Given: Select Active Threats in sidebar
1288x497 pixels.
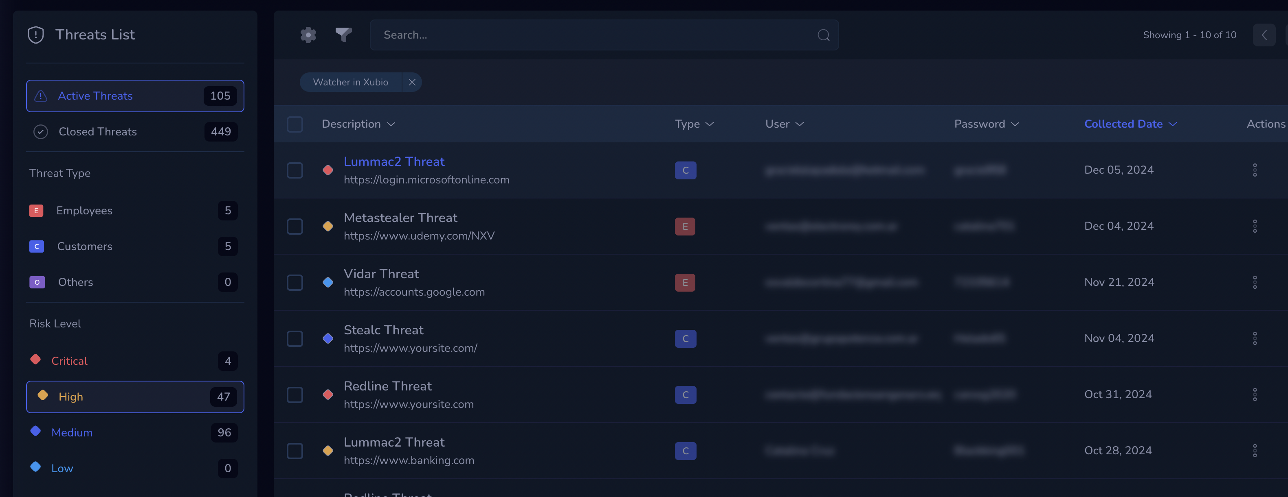Looking at the screenshot, I should pyautogui.click(x=135, y=96).
